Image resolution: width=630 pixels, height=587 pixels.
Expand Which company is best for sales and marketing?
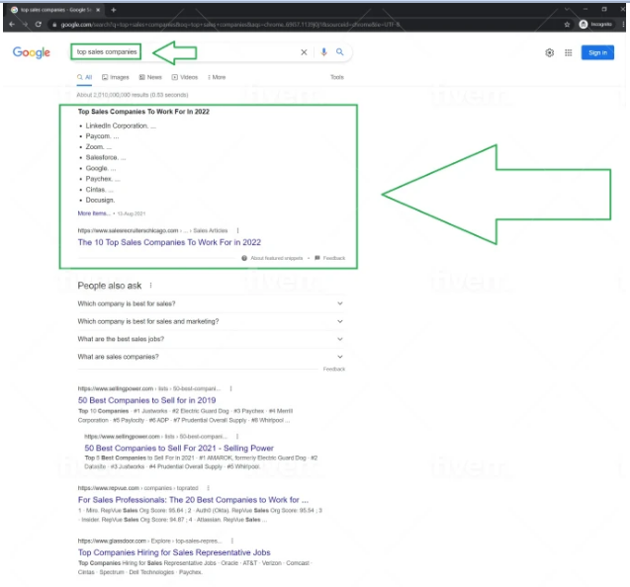point(211,321)
